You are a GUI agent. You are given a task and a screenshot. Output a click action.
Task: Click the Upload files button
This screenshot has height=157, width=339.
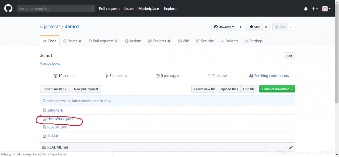click(x=229, y=89)
